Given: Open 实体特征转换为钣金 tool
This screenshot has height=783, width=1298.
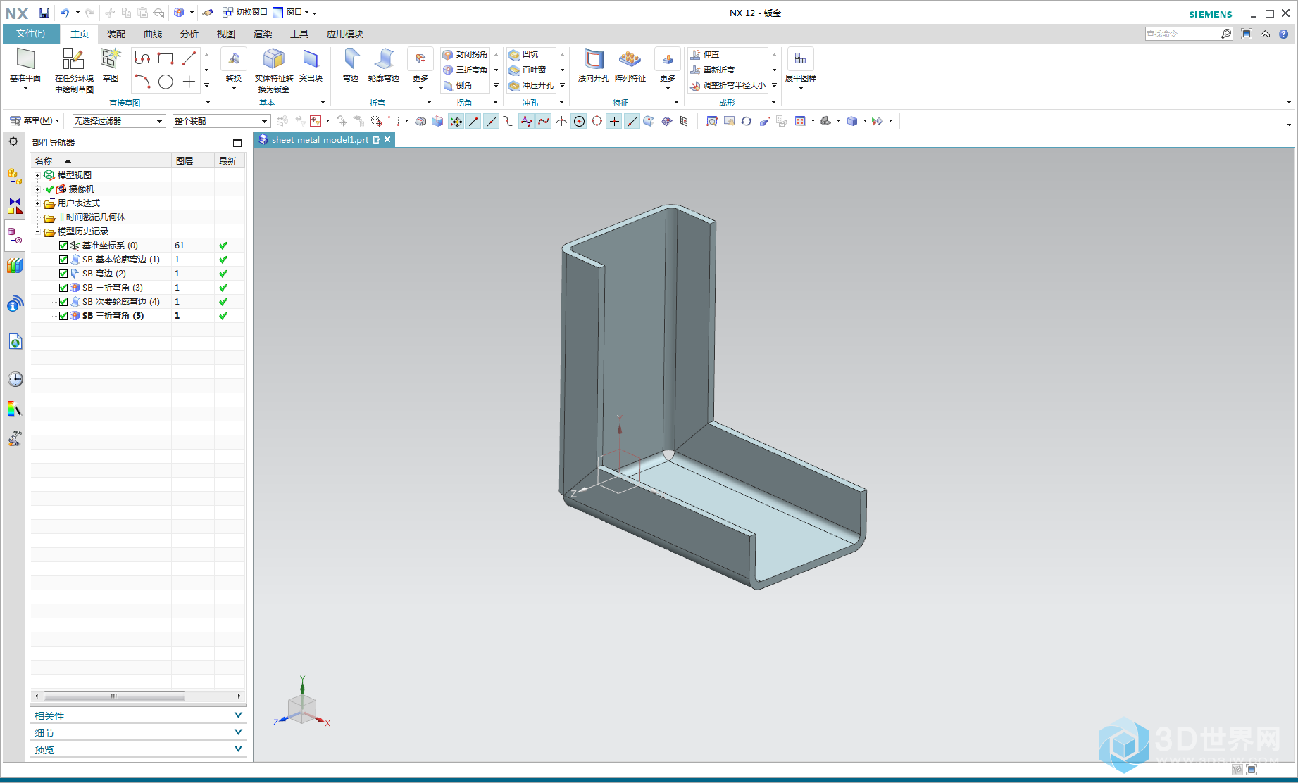Looking at the screenshot, I should pos(274,70).
